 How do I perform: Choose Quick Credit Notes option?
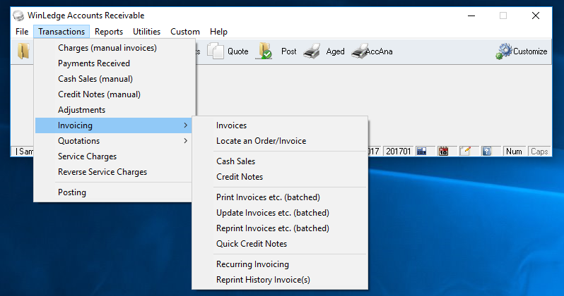click(252, 244)
